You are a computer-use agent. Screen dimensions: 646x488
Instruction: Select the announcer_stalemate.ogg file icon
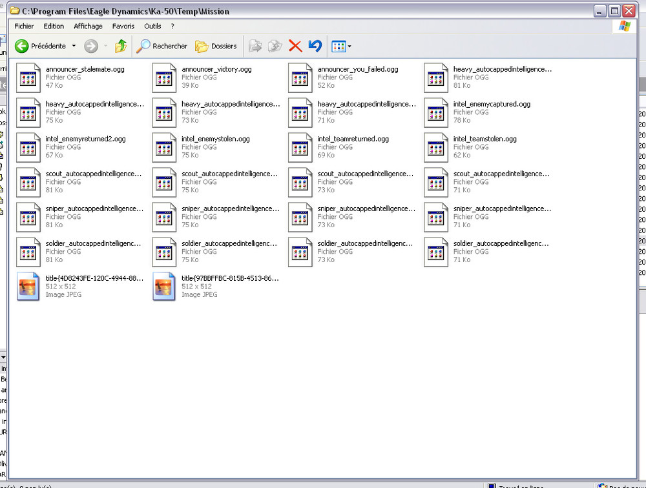tap(28, 77)
